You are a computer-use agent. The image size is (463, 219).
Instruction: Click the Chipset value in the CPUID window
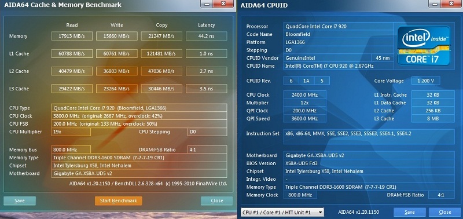click(x=369, y=171)
